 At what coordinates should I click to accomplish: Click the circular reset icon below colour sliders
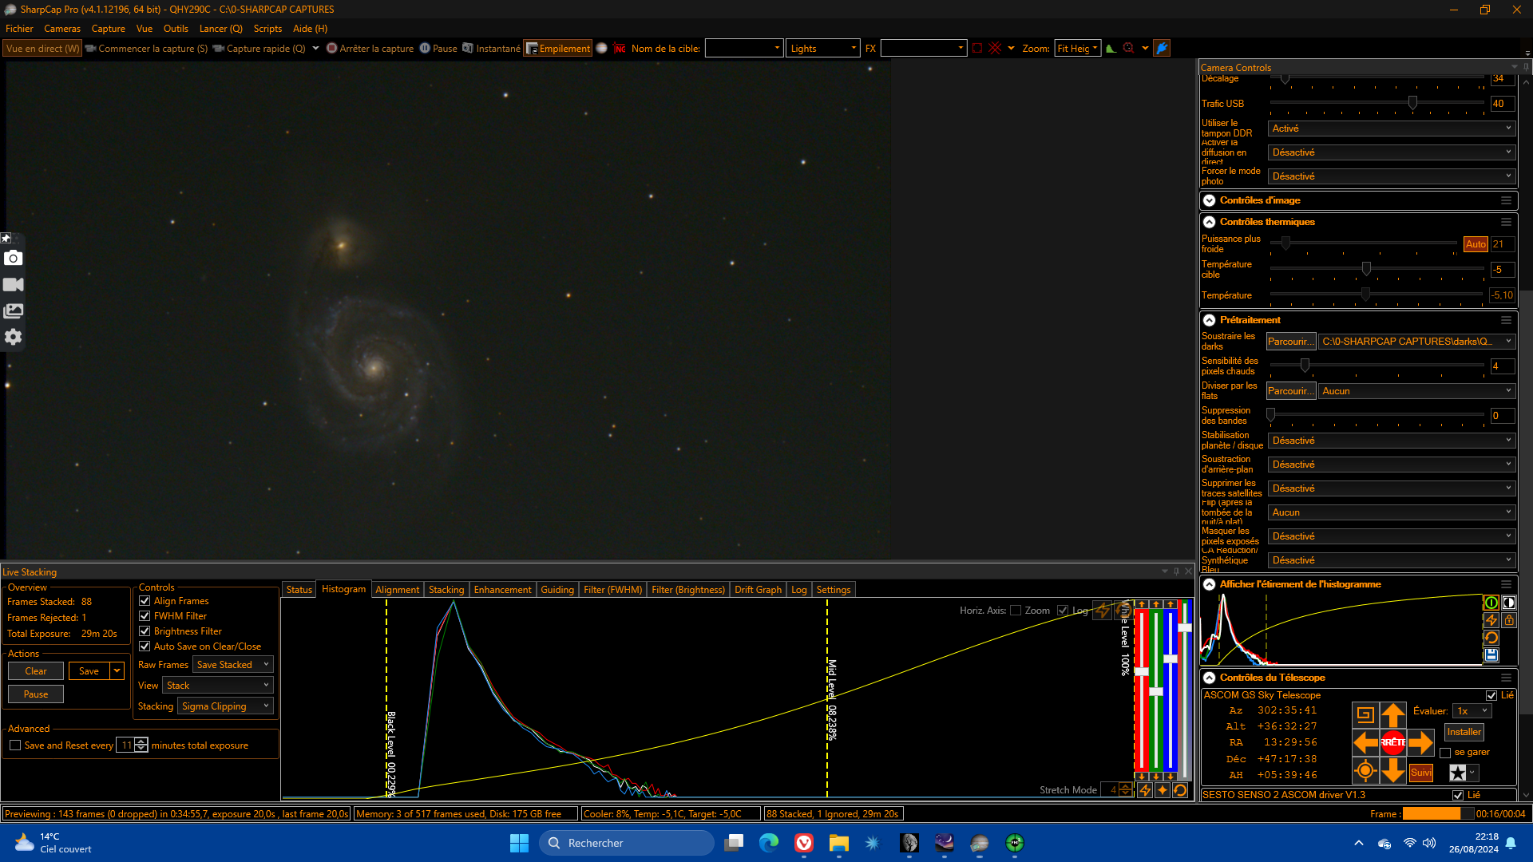click(x=1180, y=790)
